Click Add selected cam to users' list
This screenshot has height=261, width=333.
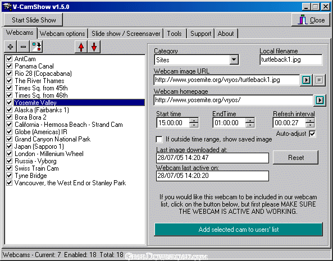(x=239, y=230)
